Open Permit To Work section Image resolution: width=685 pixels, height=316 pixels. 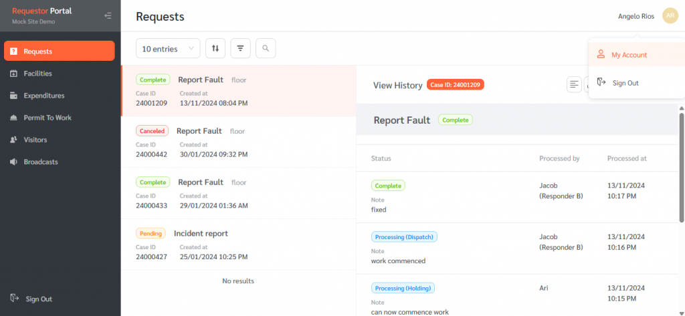click(47, 118)
